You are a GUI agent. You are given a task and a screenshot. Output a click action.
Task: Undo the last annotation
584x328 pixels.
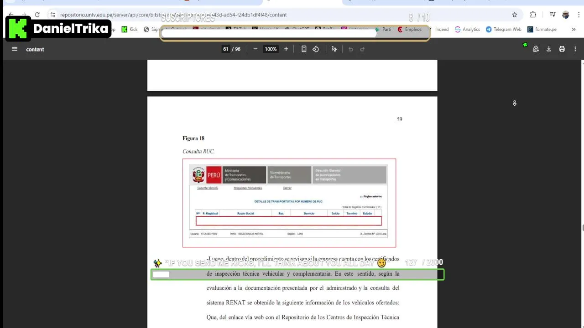pyautogui.click(x=351, y=49)
